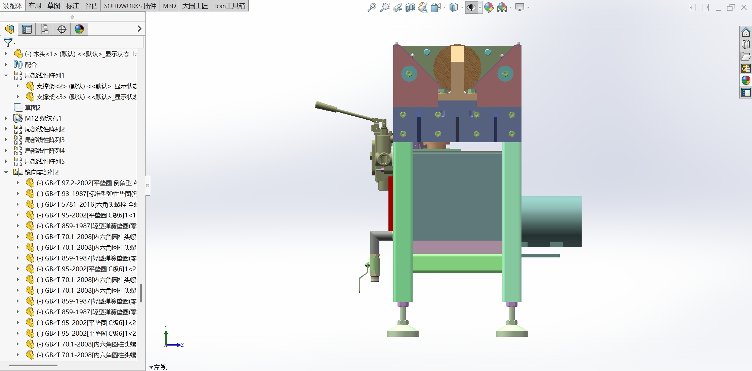The width and height of the screenshot is (752, 371).
Task: Open the DimXpertManager crosshair tab
Action: coord(62,29)
